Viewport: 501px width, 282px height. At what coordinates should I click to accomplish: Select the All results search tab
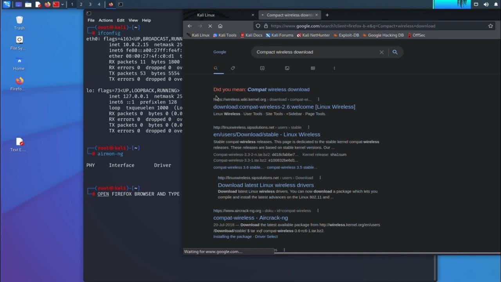pos(216,68)
